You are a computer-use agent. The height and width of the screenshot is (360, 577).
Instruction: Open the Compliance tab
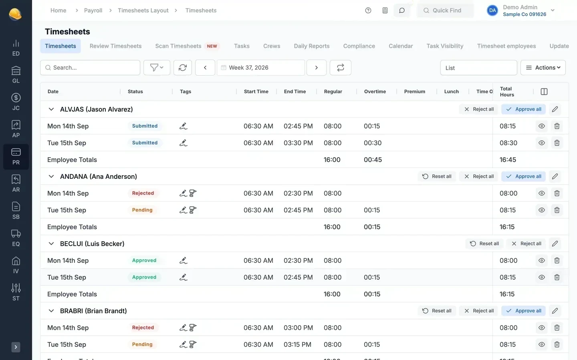tap(359, 46)
